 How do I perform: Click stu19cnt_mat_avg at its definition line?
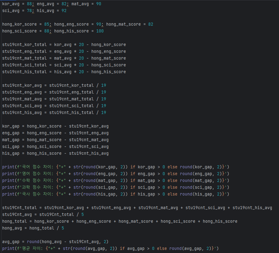[22, 99]
